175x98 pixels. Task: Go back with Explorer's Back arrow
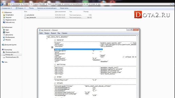click(x=1, y=4)
